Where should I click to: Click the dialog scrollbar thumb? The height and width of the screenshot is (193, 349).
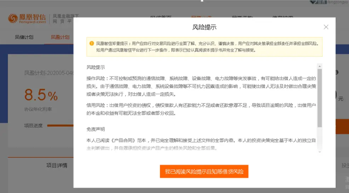(320, 98)
